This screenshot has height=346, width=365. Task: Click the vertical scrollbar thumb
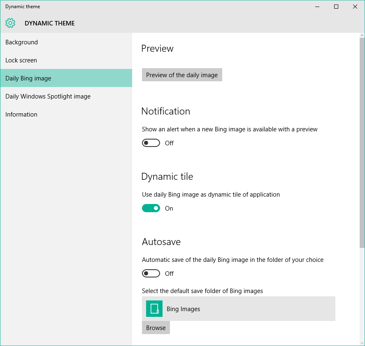pyautogui.click(x=362, y=143)
